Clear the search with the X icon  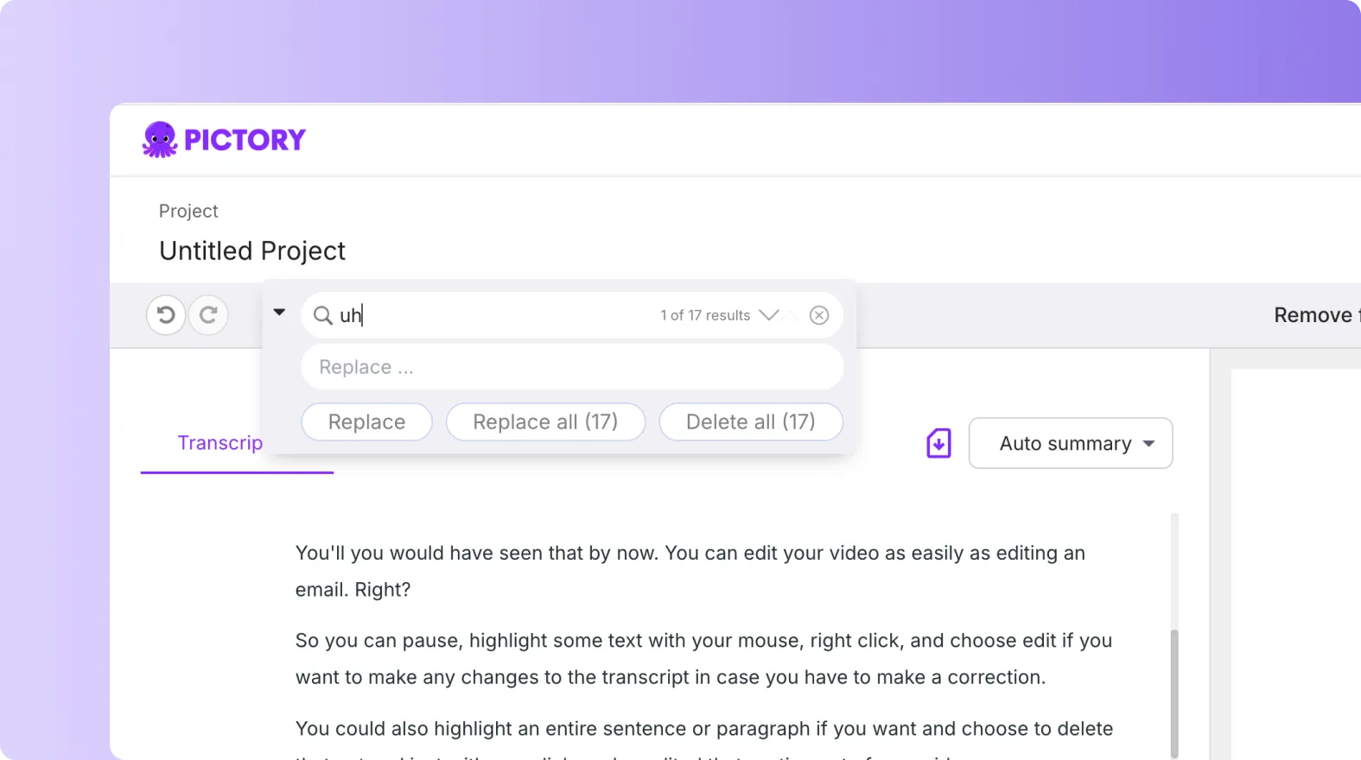(819, 315)
